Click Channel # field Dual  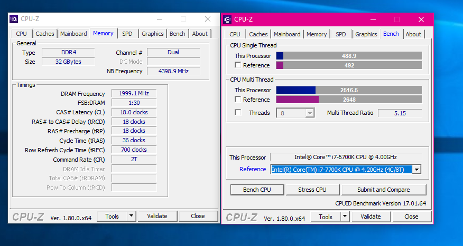(173, 52)
